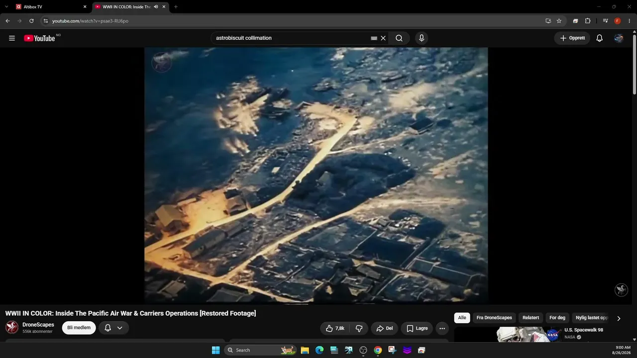
Task: Show more filter chips with right arrow
Action: (x=619, y=318)
